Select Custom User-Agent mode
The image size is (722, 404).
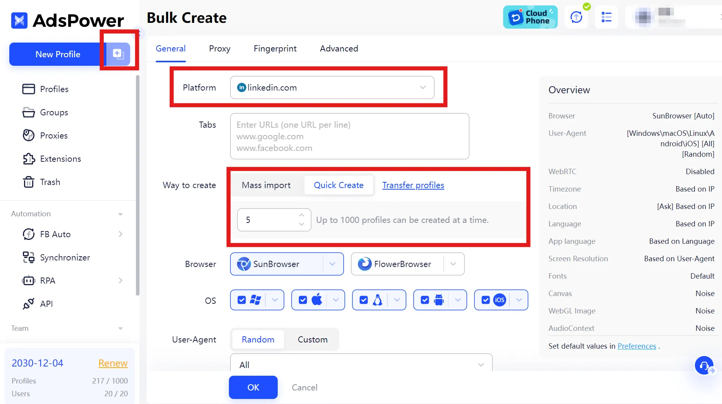[313, 339]
